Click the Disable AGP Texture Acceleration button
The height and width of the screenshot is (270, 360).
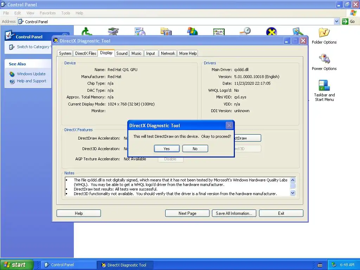[x=171, y=160]
